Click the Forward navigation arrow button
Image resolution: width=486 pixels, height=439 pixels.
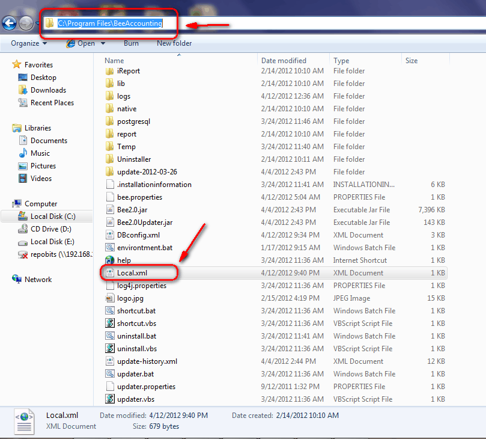pos(26,23)
